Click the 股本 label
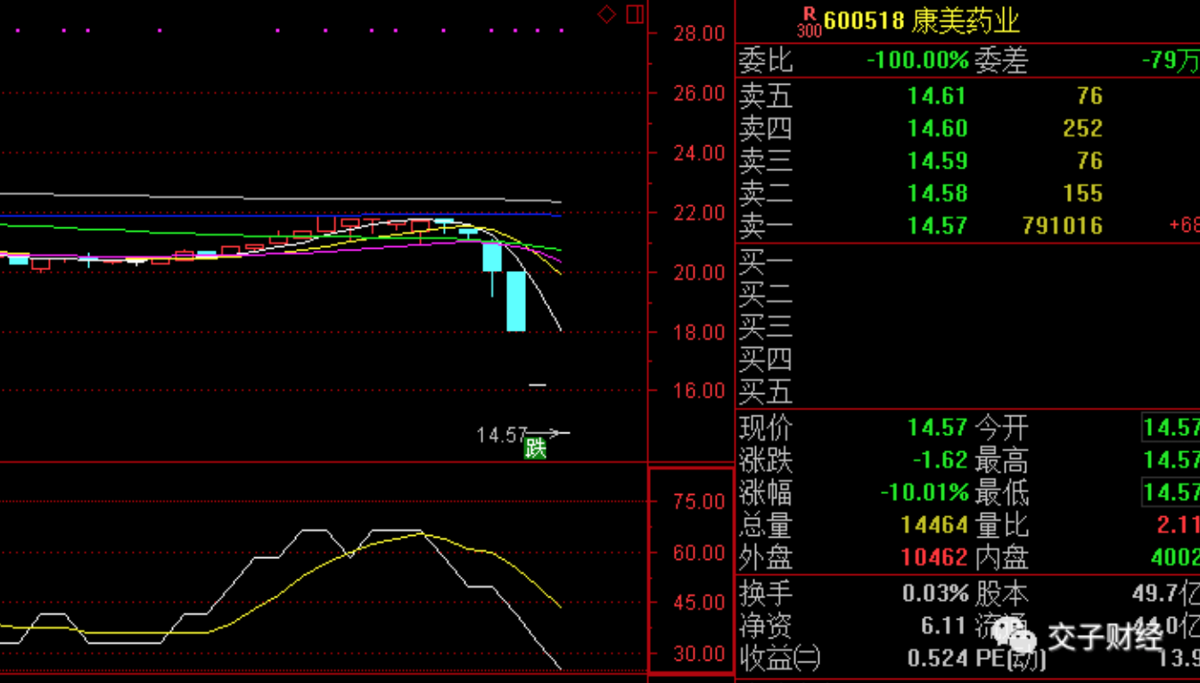 (x=1000, y=594)
